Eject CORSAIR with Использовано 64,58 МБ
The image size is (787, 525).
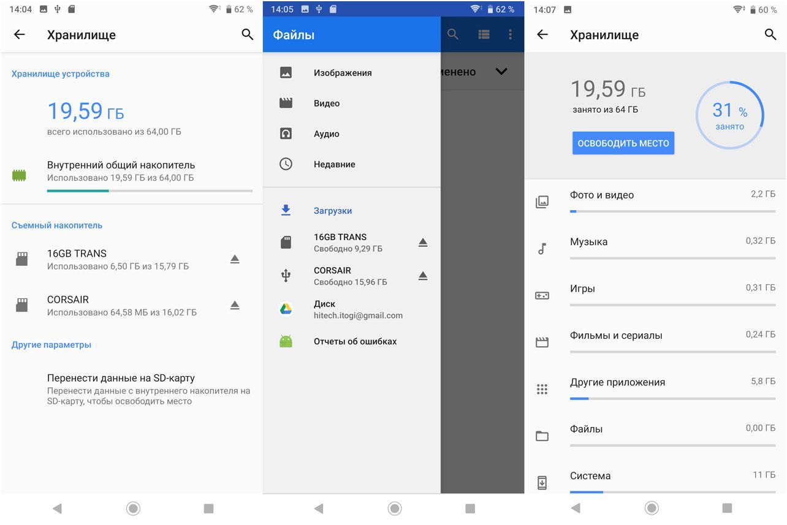pyautogui.click(x=235, y=305)
